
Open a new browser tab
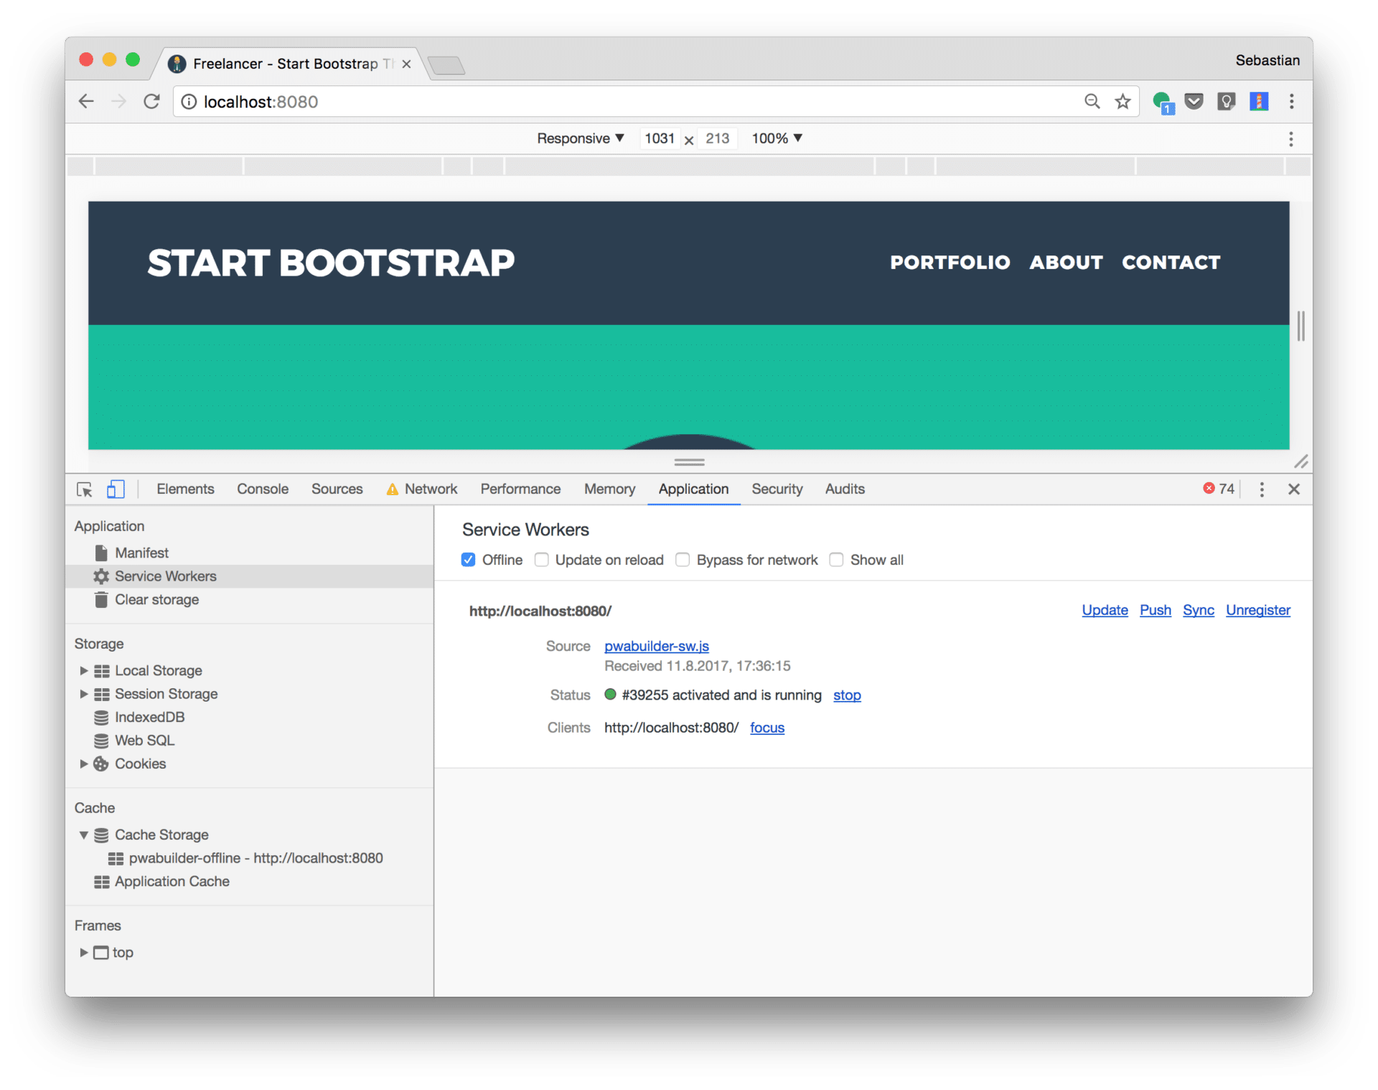tap(446, 65)
